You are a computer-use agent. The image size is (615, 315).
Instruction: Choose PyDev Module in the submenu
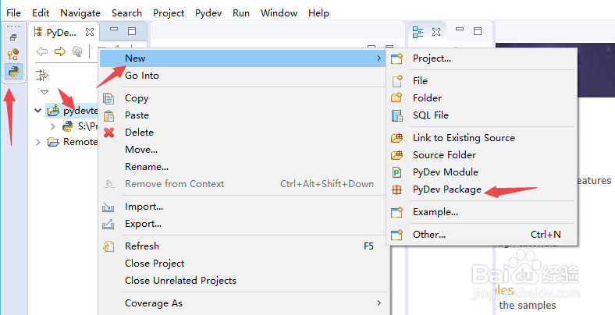pos(445,172)
